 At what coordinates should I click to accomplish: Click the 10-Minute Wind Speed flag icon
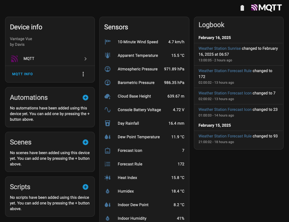point(108,42)
